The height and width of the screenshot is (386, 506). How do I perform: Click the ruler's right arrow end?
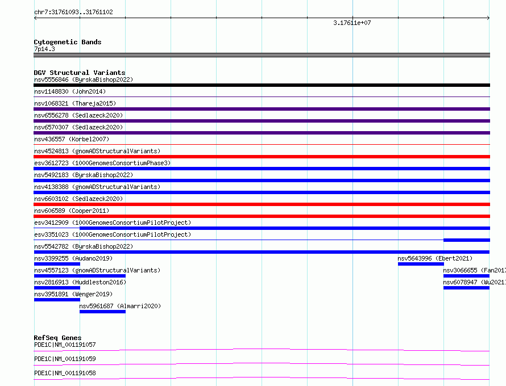(488, 18)
